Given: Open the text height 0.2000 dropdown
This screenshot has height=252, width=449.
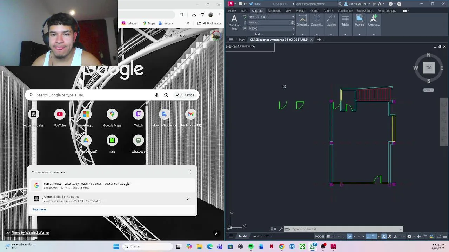Looking at the screenshot, I should coord(293,28).
